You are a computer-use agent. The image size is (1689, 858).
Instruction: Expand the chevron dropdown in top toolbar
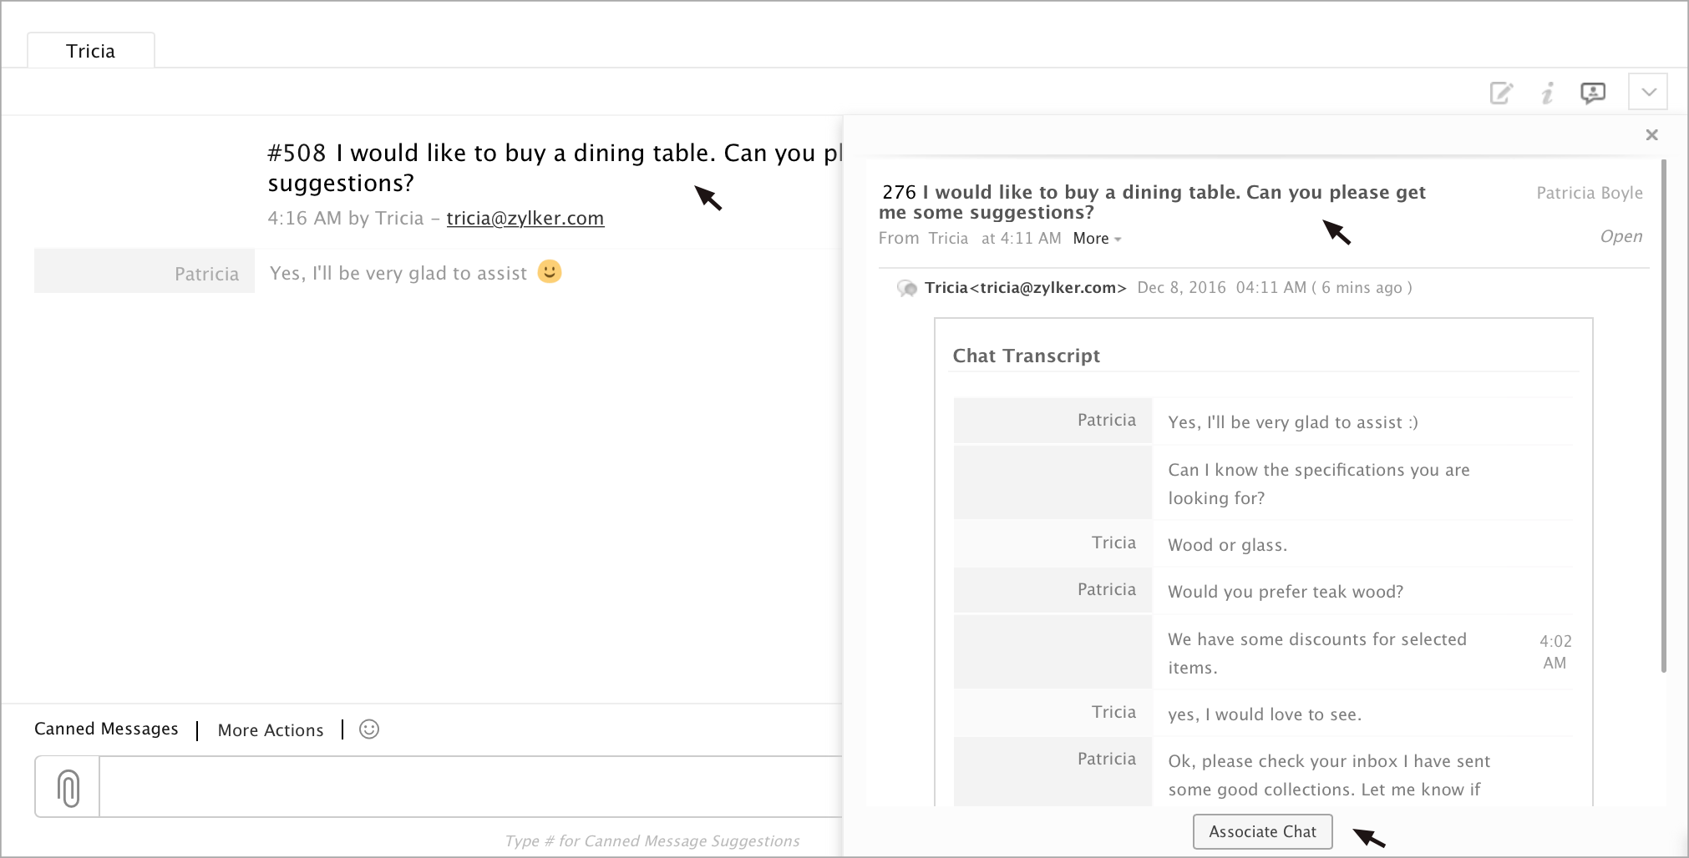click(1648, 92)
